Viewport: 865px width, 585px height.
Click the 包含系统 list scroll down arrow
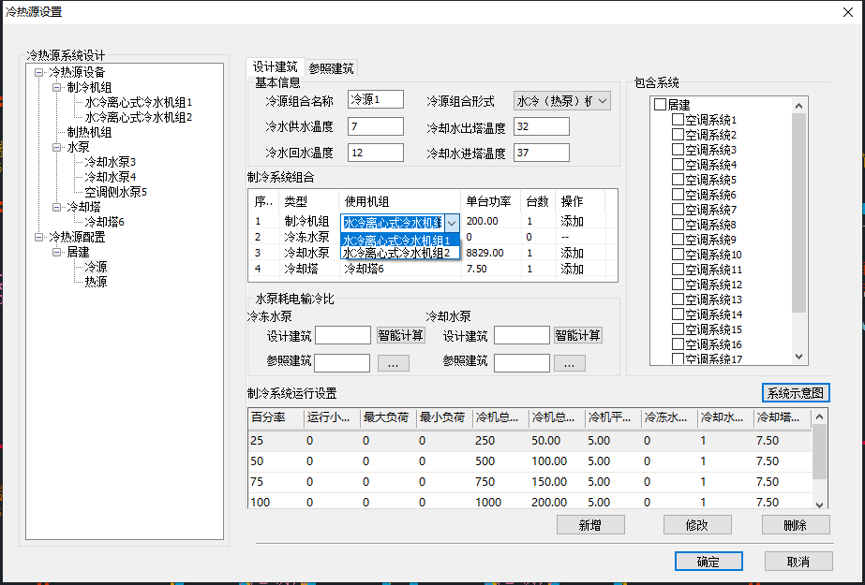pos(799,357)
